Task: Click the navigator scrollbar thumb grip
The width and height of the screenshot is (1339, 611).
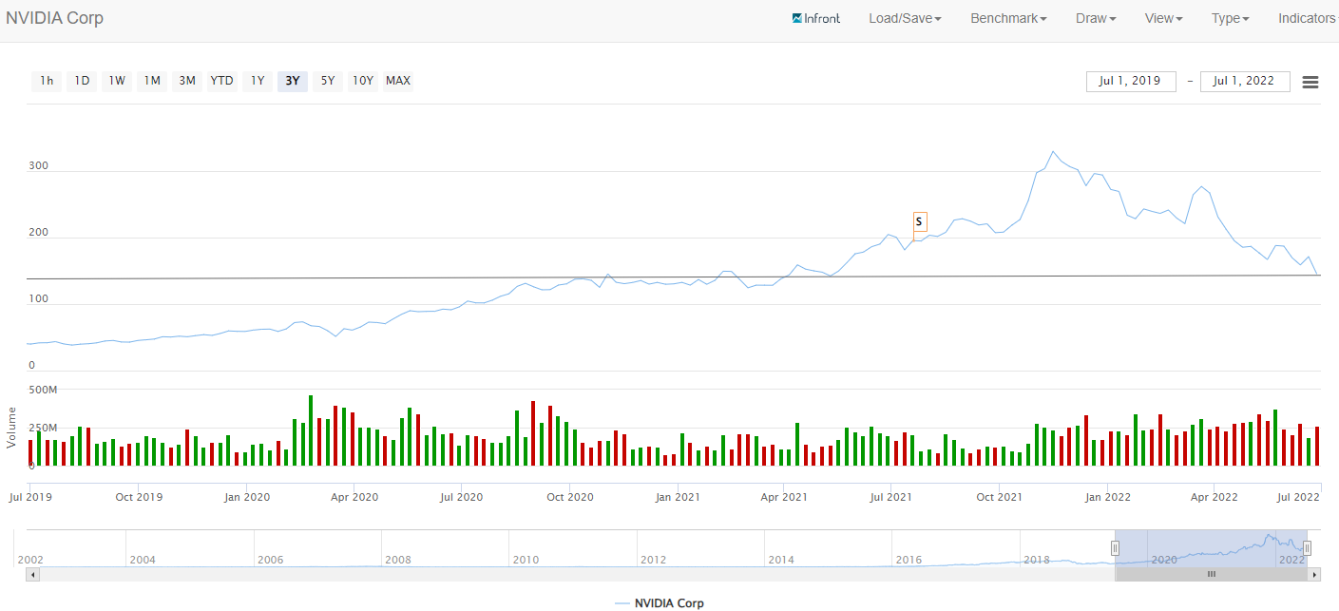Action: pyautogui.click(x=1212, y=575)
